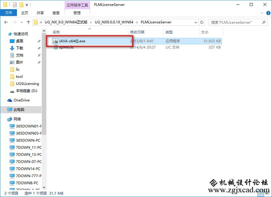272x197 pixels.
Task: Create a new folder via quick access toolbar icon
Action: coord(22,5)
